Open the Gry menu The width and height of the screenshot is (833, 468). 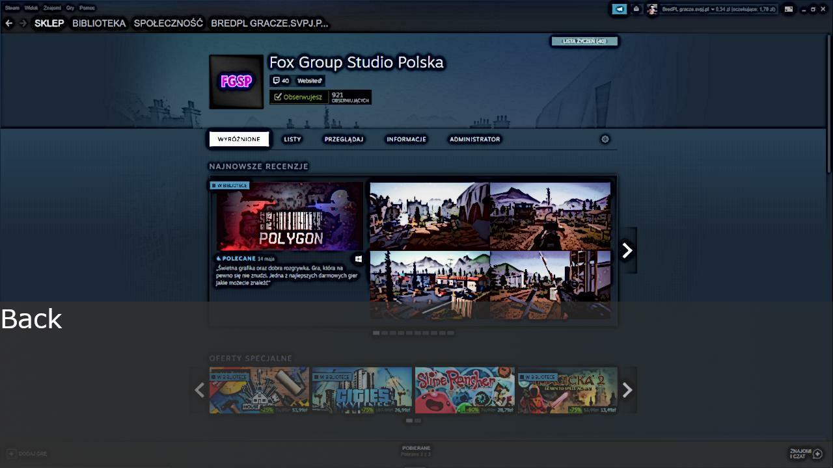pyautogui.click(x=70, y=8)
